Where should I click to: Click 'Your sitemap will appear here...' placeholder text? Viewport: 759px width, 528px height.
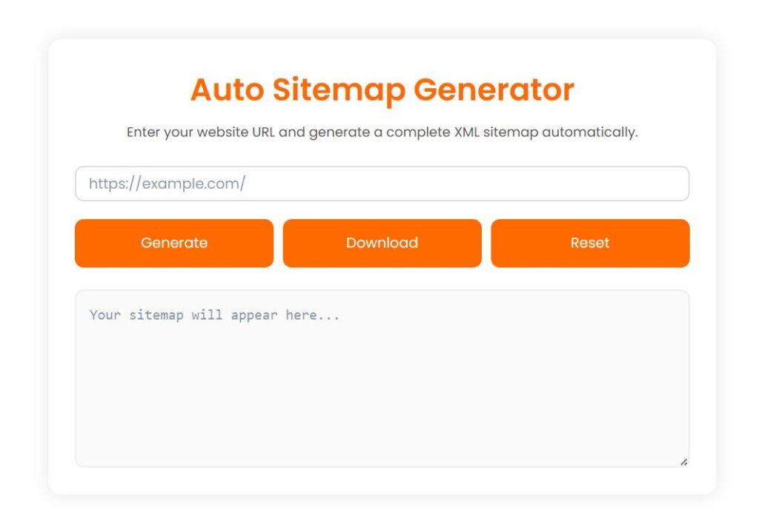point(214,315)
